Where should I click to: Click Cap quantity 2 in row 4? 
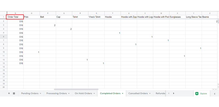71,29
